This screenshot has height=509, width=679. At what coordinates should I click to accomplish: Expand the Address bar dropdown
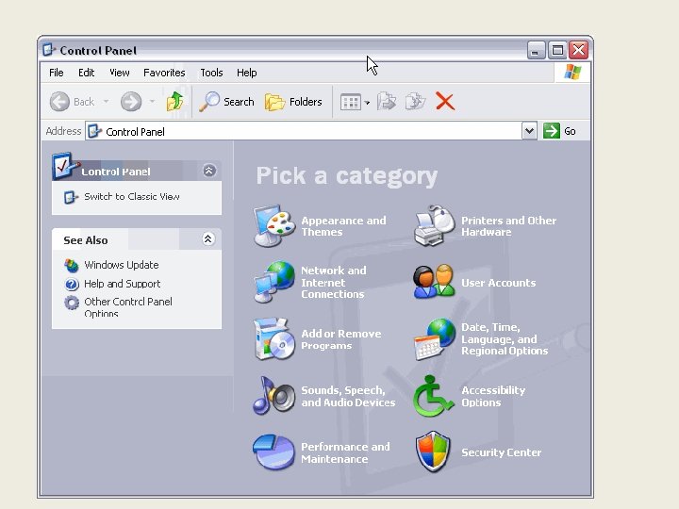tap(529, 131)
